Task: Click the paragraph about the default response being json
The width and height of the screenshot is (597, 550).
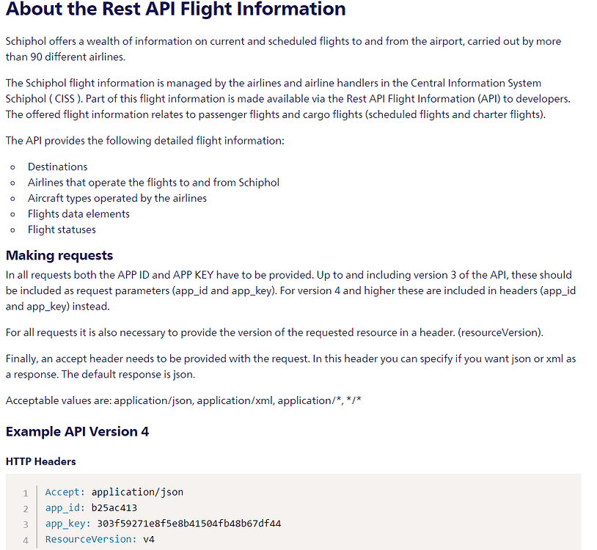Action: click(291, 367)
